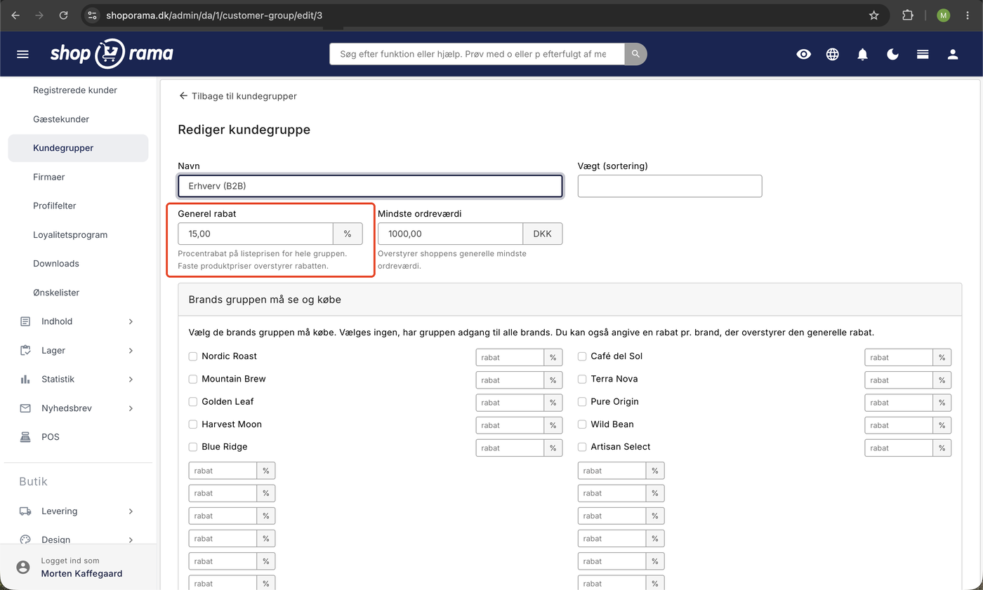Open Gæstekunder in sidebar

[x=61, y=119]
